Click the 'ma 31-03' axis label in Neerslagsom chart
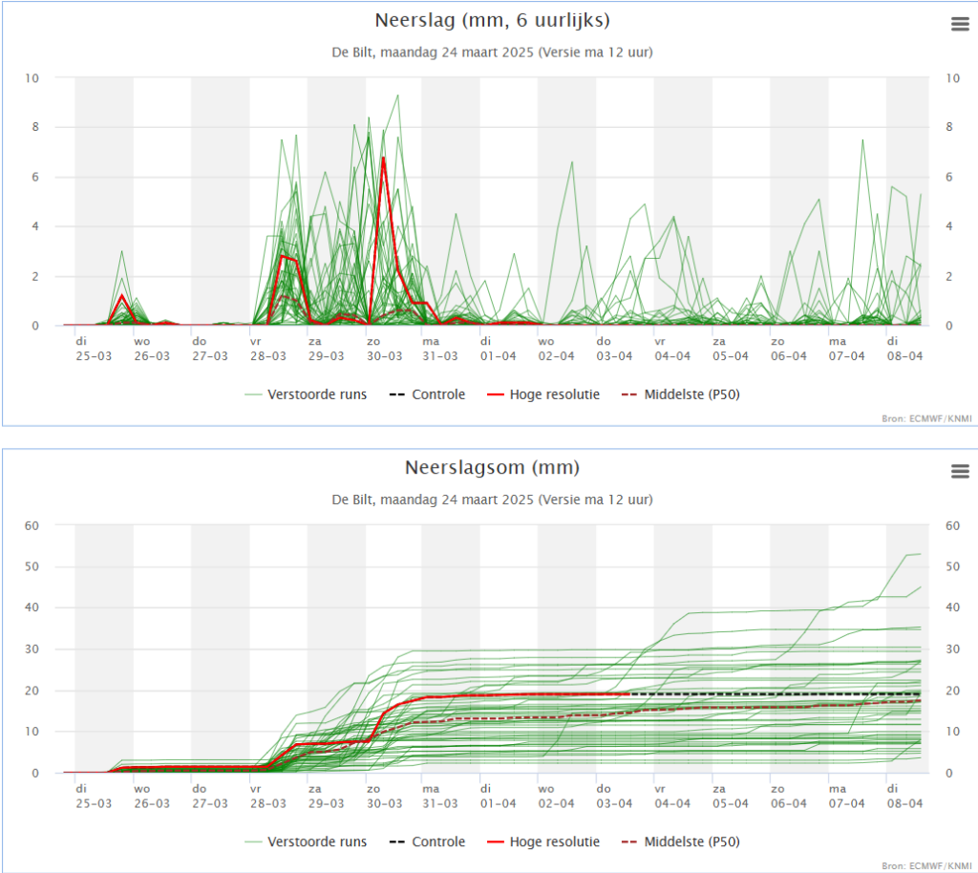Image resolution: width=978 pixels, height=873 pixels. [441, 797]
